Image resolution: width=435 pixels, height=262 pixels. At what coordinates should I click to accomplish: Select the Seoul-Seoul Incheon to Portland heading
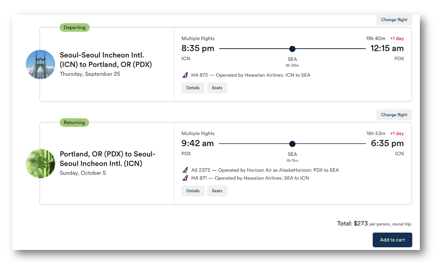click(106, 60)
